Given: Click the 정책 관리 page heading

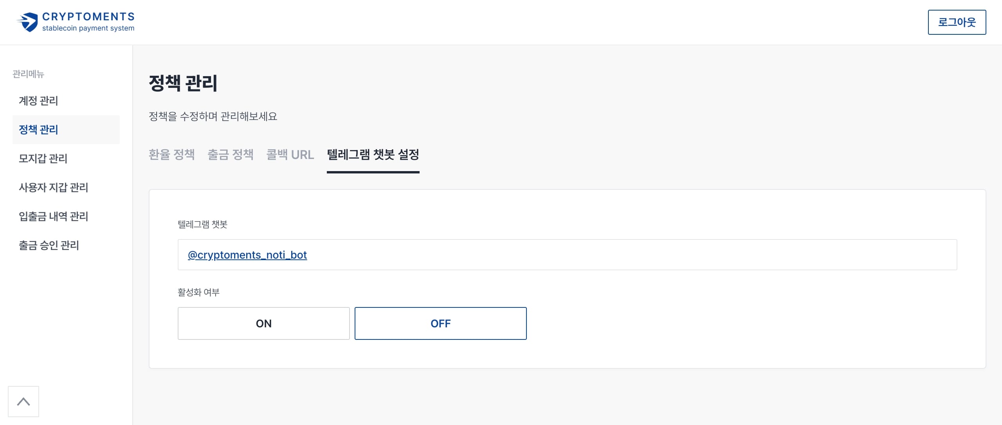Looking at the screenshot, I should click(x=183, y=83).
